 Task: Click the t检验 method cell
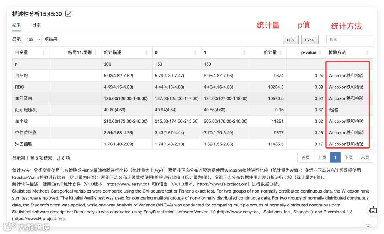[x=333, y=110]
